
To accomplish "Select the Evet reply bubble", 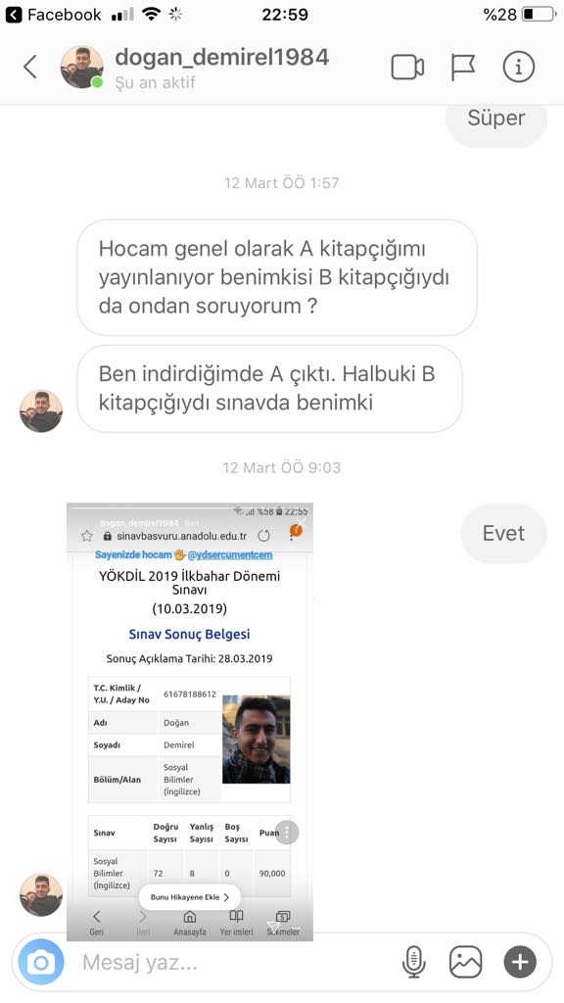I will (x=504, y=534).
